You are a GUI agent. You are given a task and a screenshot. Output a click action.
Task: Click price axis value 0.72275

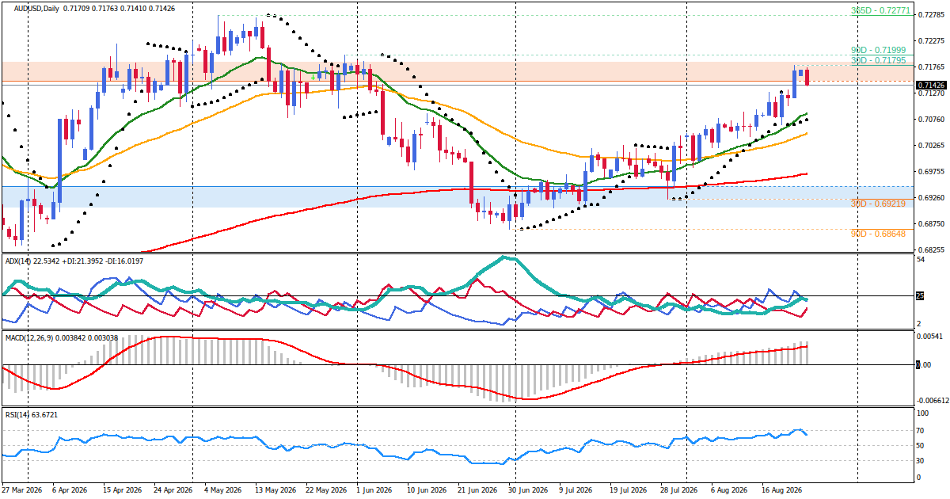(930, 41)
